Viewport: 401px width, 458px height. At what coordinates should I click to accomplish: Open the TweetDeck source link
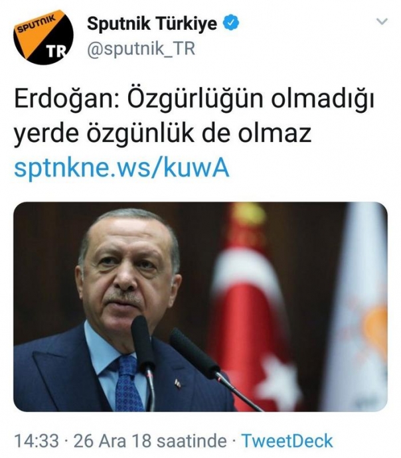[287, 441]
